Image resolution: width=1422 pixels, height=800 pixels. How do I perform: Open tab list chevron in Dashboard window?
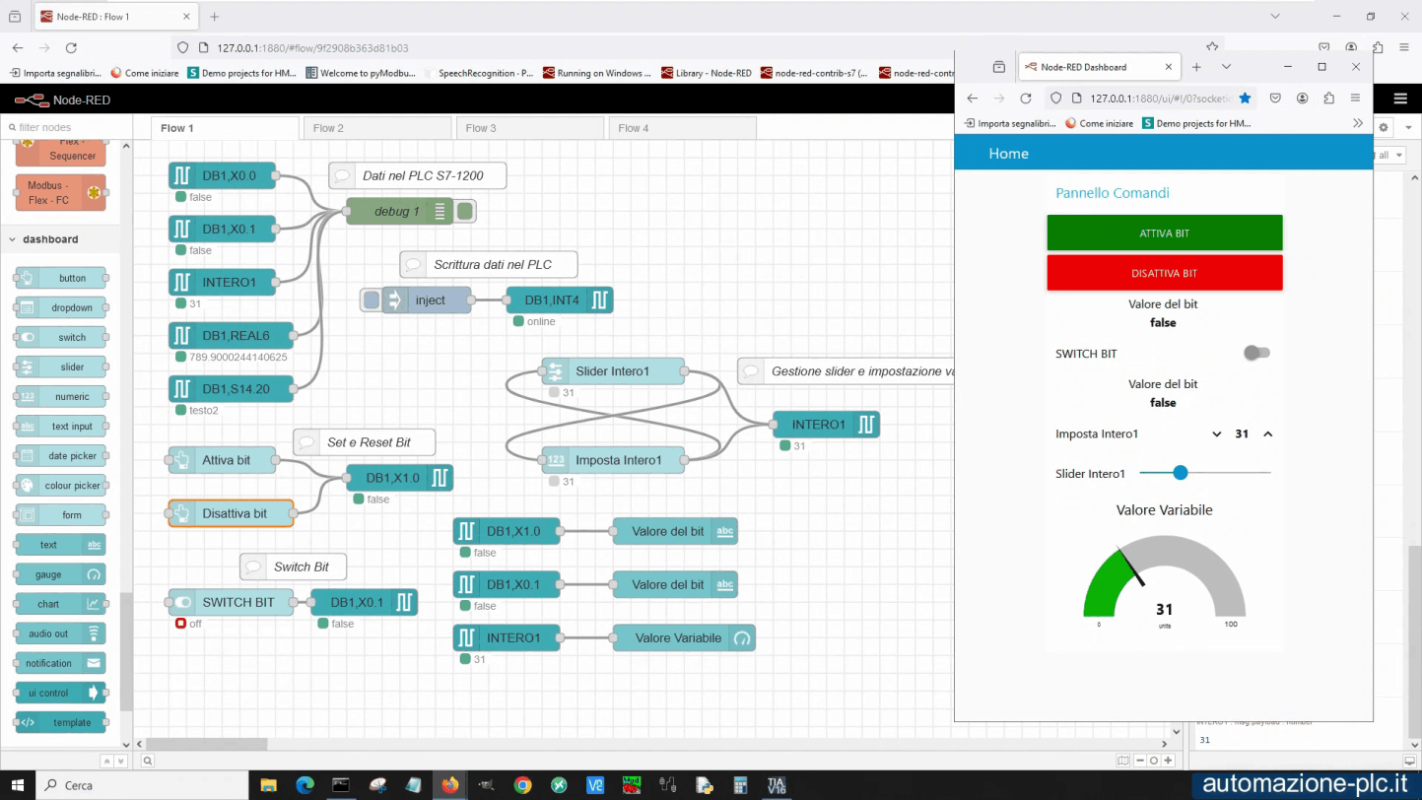(x=1226, y=67)
